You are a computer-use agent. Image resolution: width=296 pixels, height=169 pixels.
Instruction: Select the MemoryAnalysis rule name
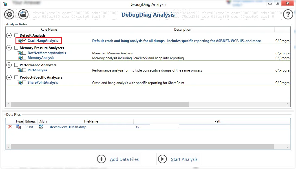(41, 58)
